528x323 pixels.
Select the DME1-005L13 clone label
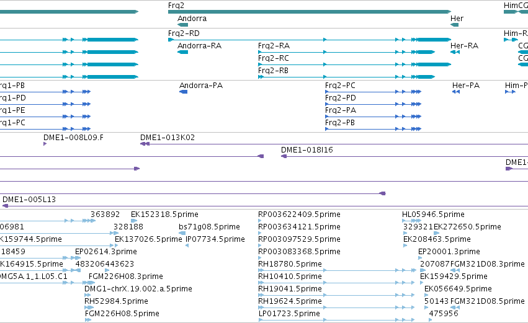coord(29,200)
